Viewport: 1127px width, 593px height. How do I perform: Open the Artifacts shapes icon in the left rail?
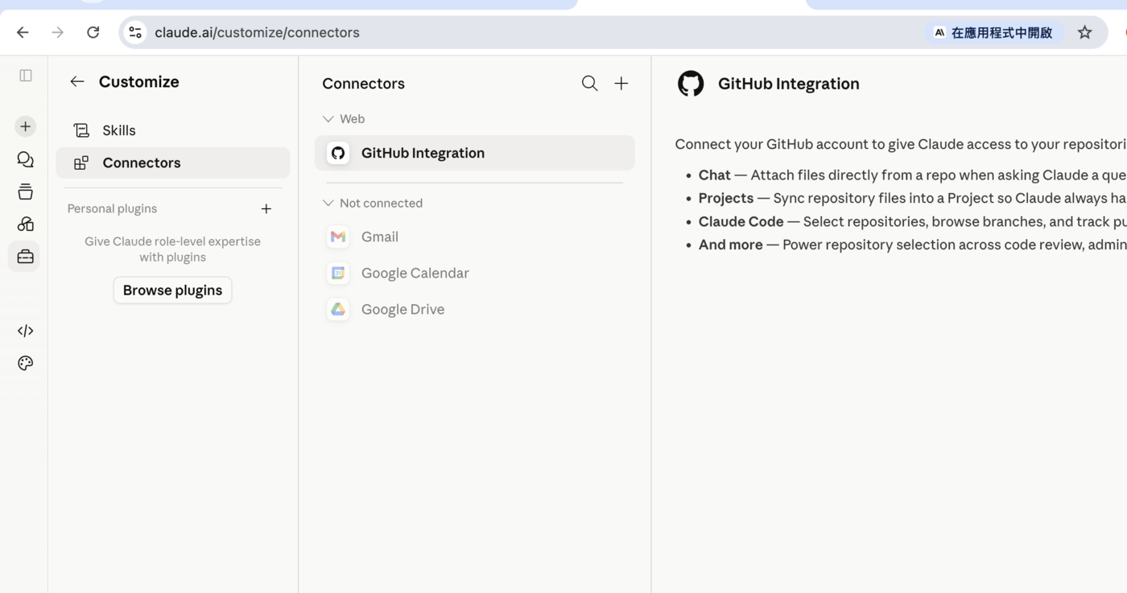pos(26,224)
